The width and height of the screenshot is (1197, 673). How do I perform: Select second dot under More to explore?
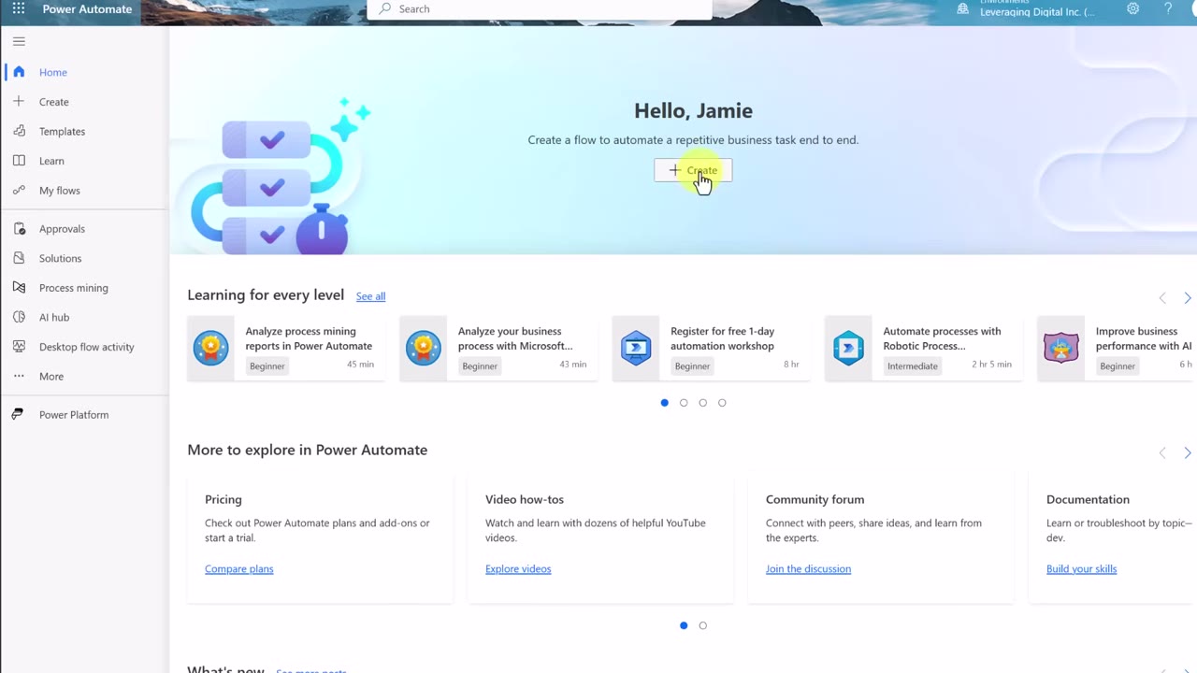(703, 625)
